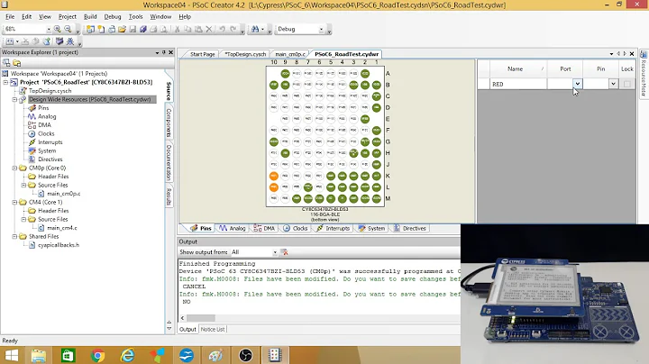This screenshot has width=649, height=364.
Task: Click the Undo arrow icon
Action: point(223,29)
